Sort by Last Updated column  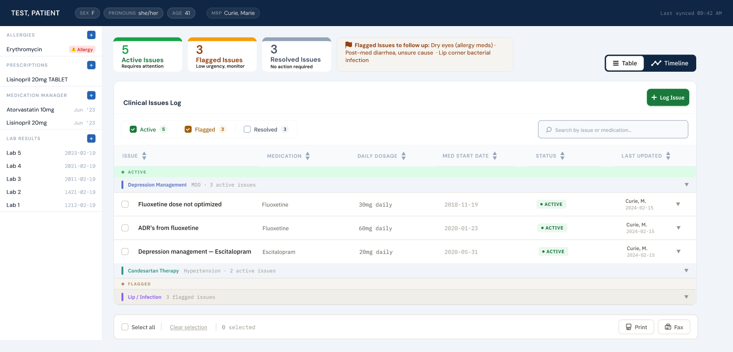point(668,156)
